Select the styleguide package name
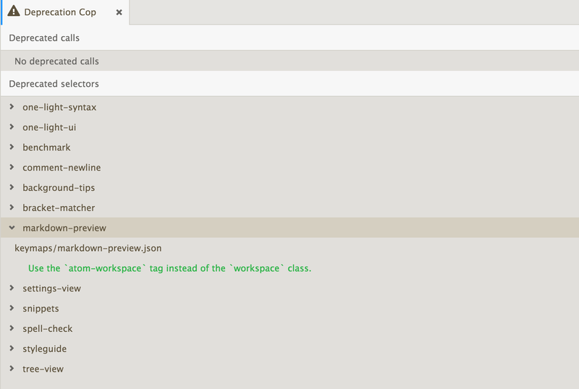The width and height of the screenshot is (579, 389). pyautogui.click(x=45, y=349)
